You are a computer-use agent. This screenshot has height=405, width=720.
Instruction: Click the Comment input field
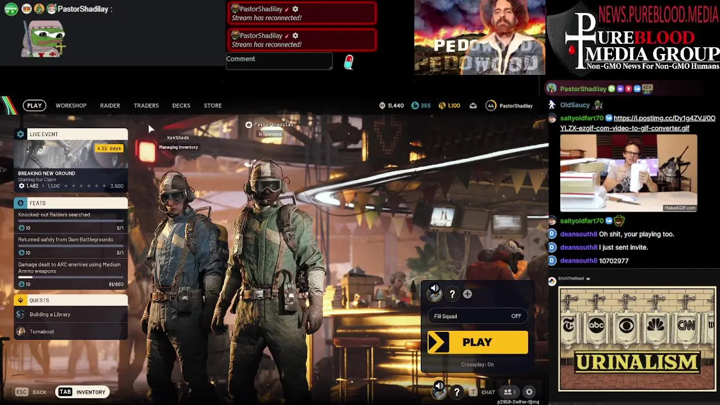coord(279,61)
